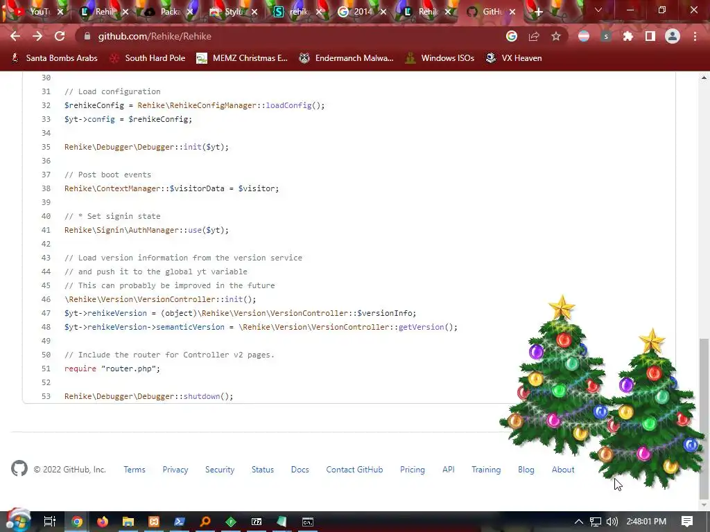Expand the system tray hidden icons chevron
Screen dimensions: 710x532
tap(579, 522)
